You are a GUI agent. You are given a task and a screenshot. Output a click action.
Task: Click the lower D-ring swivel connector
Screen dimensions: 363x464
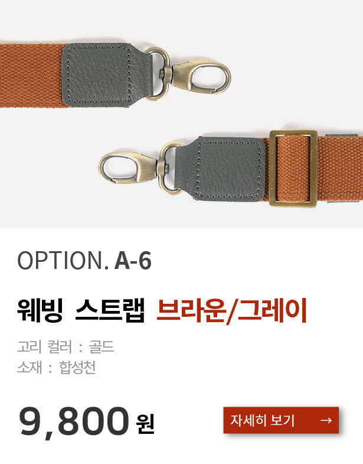tap(169, 168)
